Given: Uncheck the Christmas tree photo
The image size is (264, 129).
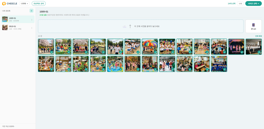Looking at the screenshot, I should pyautogui.click(x=156, y=70).
